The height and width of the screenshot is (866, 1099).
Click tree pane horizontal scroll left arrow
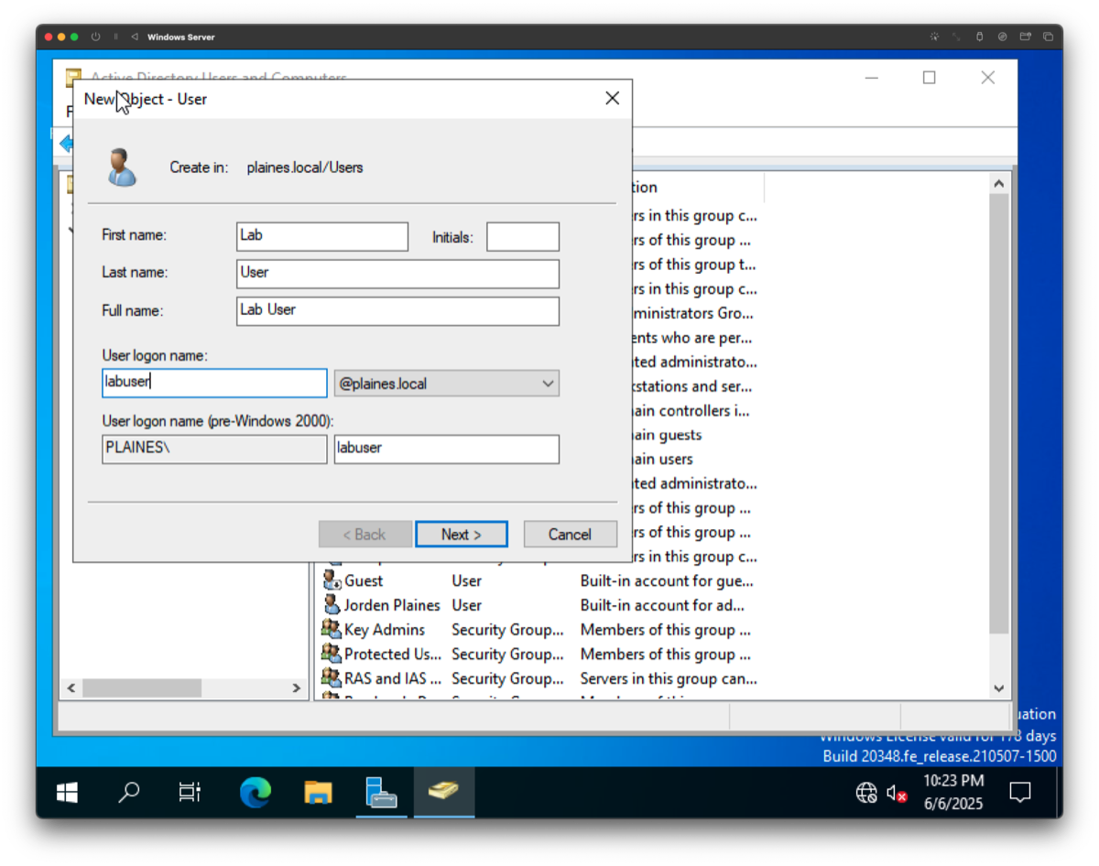click(x=71, y=687)
